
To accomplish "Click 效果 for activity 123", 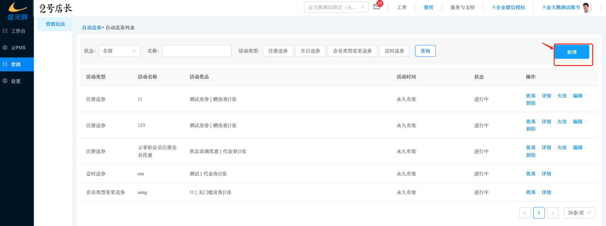I will [530, 122].
